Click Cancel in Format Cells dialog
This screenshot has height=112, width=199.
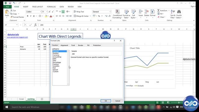(x=118, y=101)
